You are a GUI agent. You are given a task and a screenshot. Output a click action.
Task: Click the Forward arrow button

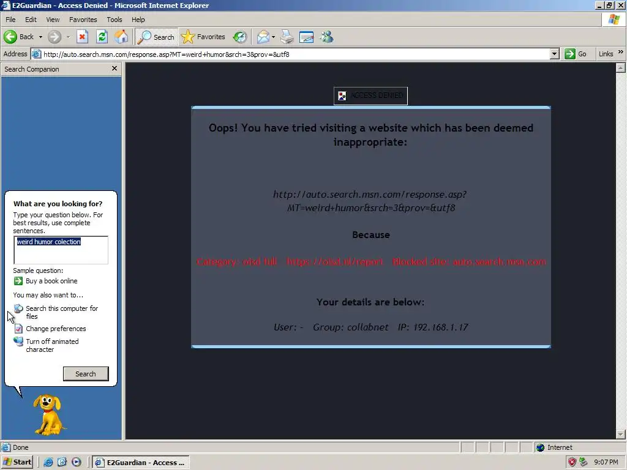tap(54, 37)
